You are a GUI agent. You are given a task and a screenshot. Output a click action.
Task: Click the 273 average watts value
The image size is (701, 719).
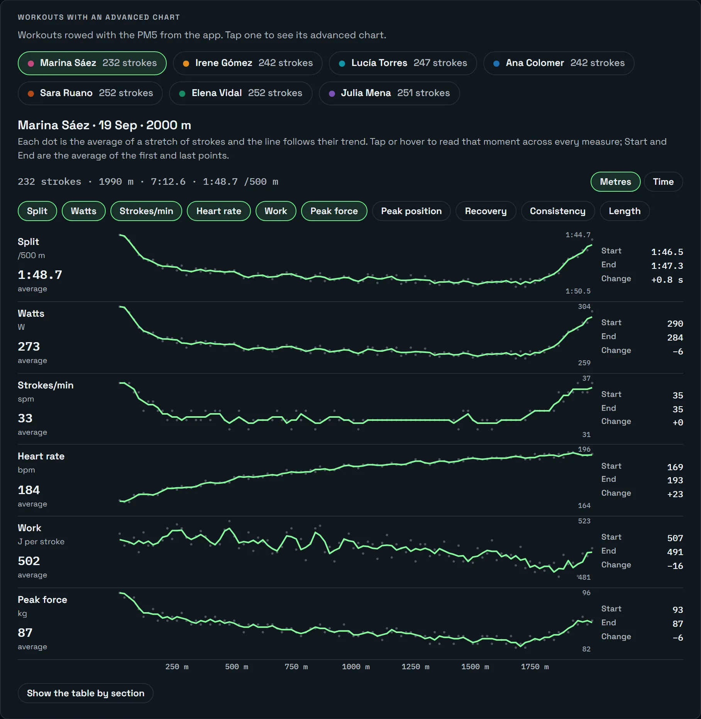tap(29, 346)
